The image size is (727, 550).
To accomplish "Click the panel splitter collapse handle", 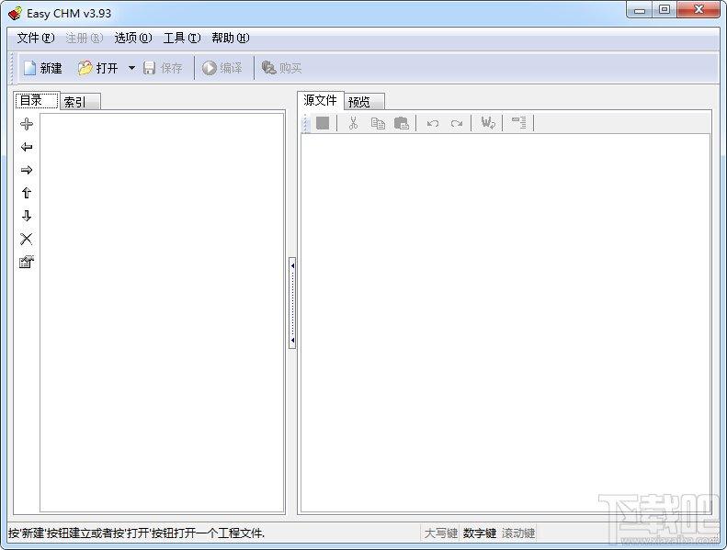I will pos(292,303).
